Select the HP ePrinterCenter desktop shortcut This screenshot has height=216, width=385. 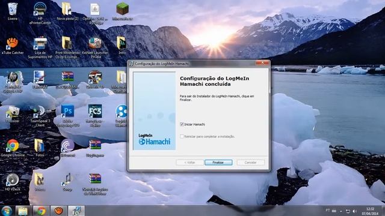40,13
